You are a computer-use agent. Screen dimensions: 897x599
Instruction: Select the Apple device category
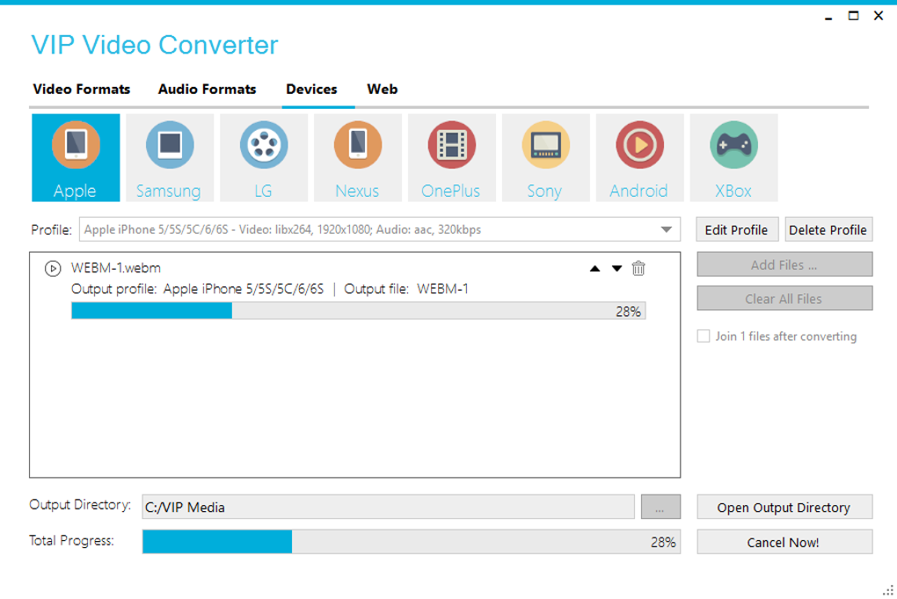(76, 158)
